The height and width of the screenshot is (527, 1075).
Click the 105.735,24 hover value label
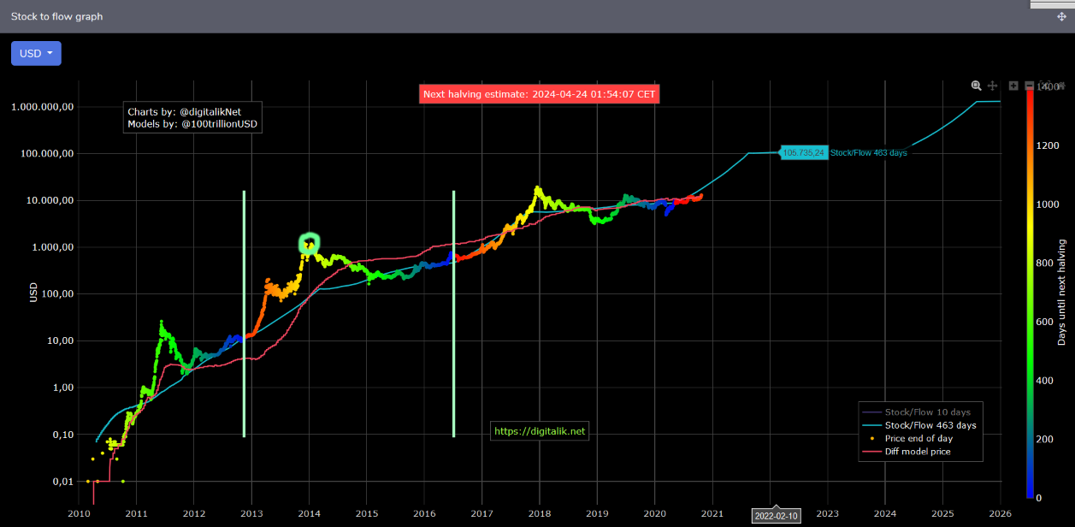pyautogui.click(x=803, y=152)
